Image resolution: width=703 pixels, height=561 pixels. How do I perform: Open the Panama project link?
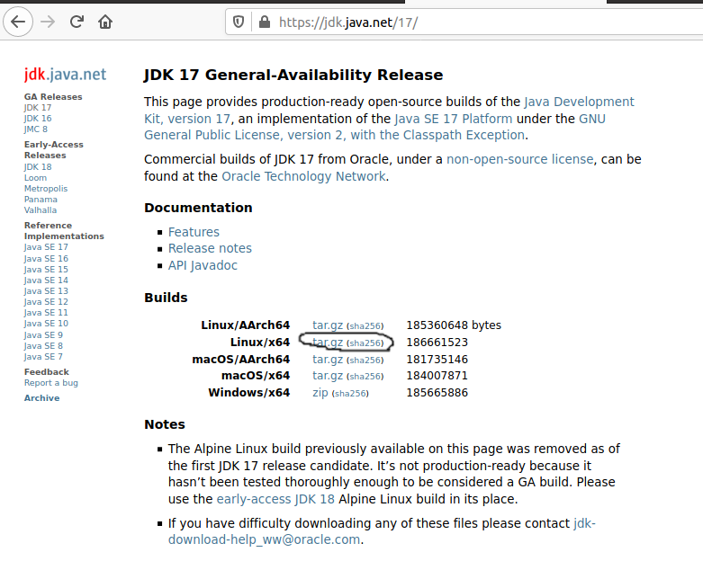[x=41, y=200]
